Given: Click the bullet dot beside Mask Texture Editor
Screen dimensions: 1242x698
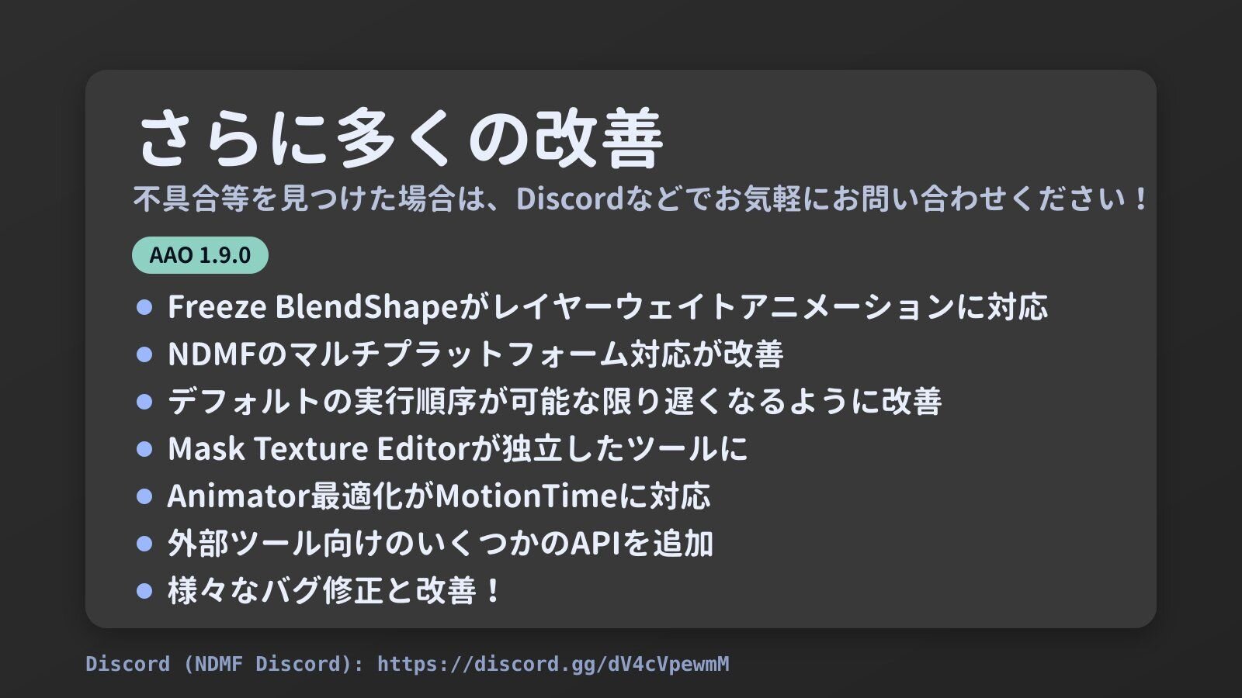Looking at the screenshot, I should 144,449.
